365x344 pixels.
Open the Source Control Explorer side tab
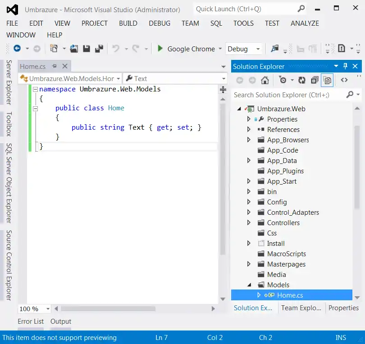coord(9,265)
